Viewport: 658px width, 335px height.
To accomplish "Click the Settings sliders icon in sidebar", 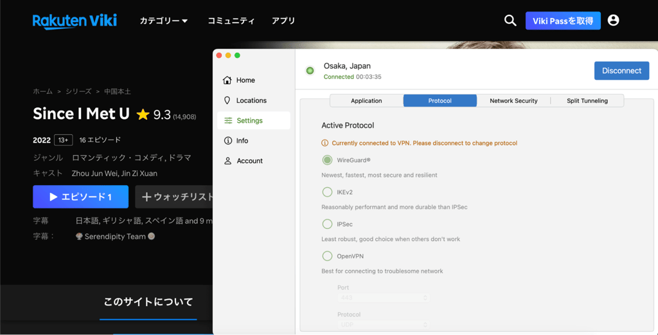I will pos(228,120).
